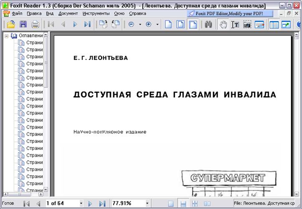Jump to last page in top toolbar
This screenshot has width=302, height=209.
click(x=87, y=25)
